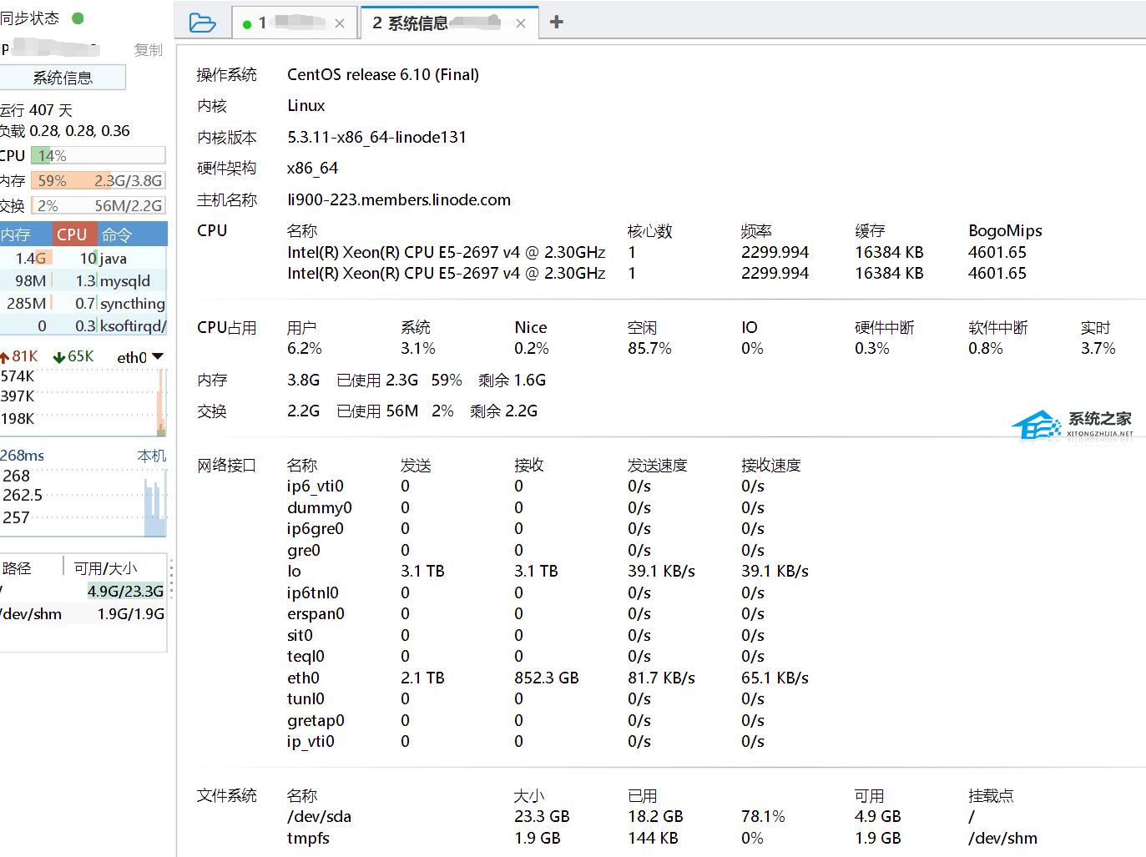Click the CPU 14% usage bar
The width and height of the screenshot is (1146, 857).
point(98,155)
